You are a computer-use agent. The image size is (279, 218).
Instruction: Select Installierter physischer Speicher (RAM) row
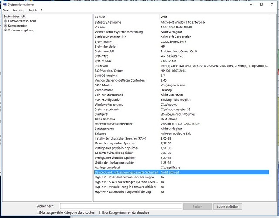pyautogui.click(x=182, y=138)
